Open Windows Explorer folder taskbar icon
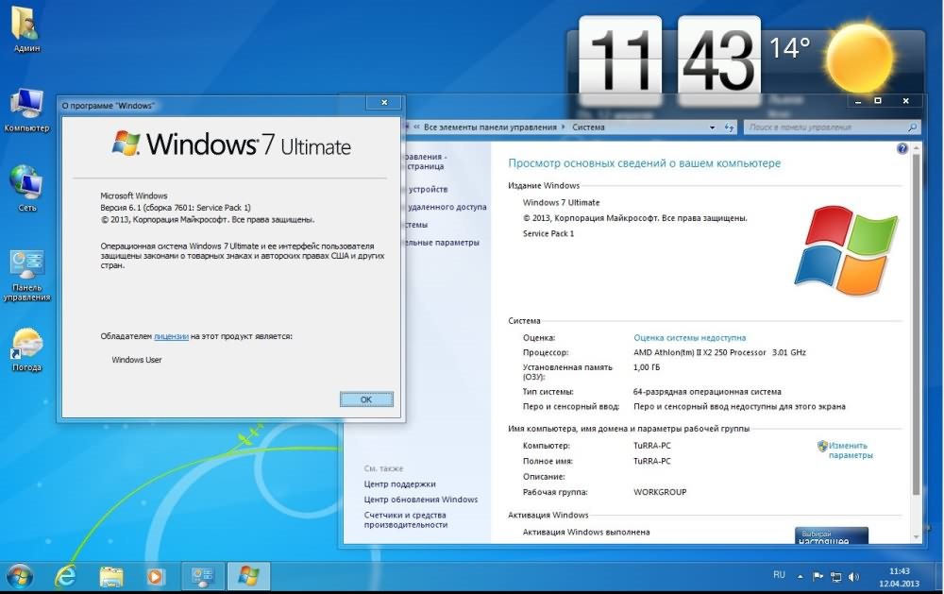This screenshot has width=944, height=594. [x=111, y=575]
